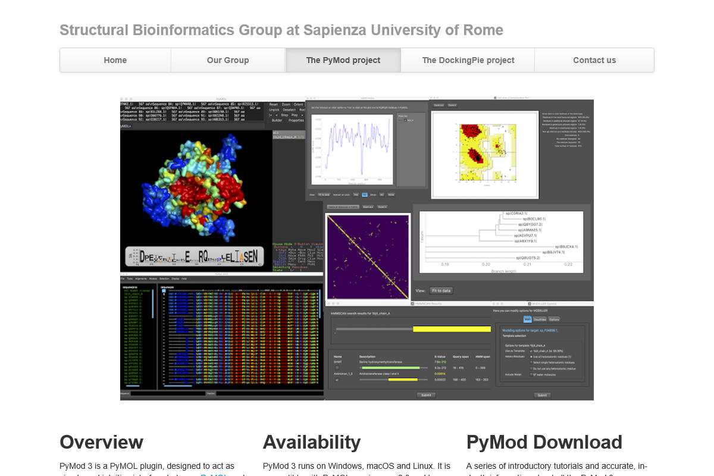The image size is (714, 476).
Task: Toggle the Include Water checkbox
Action: [x=531, y=374]
